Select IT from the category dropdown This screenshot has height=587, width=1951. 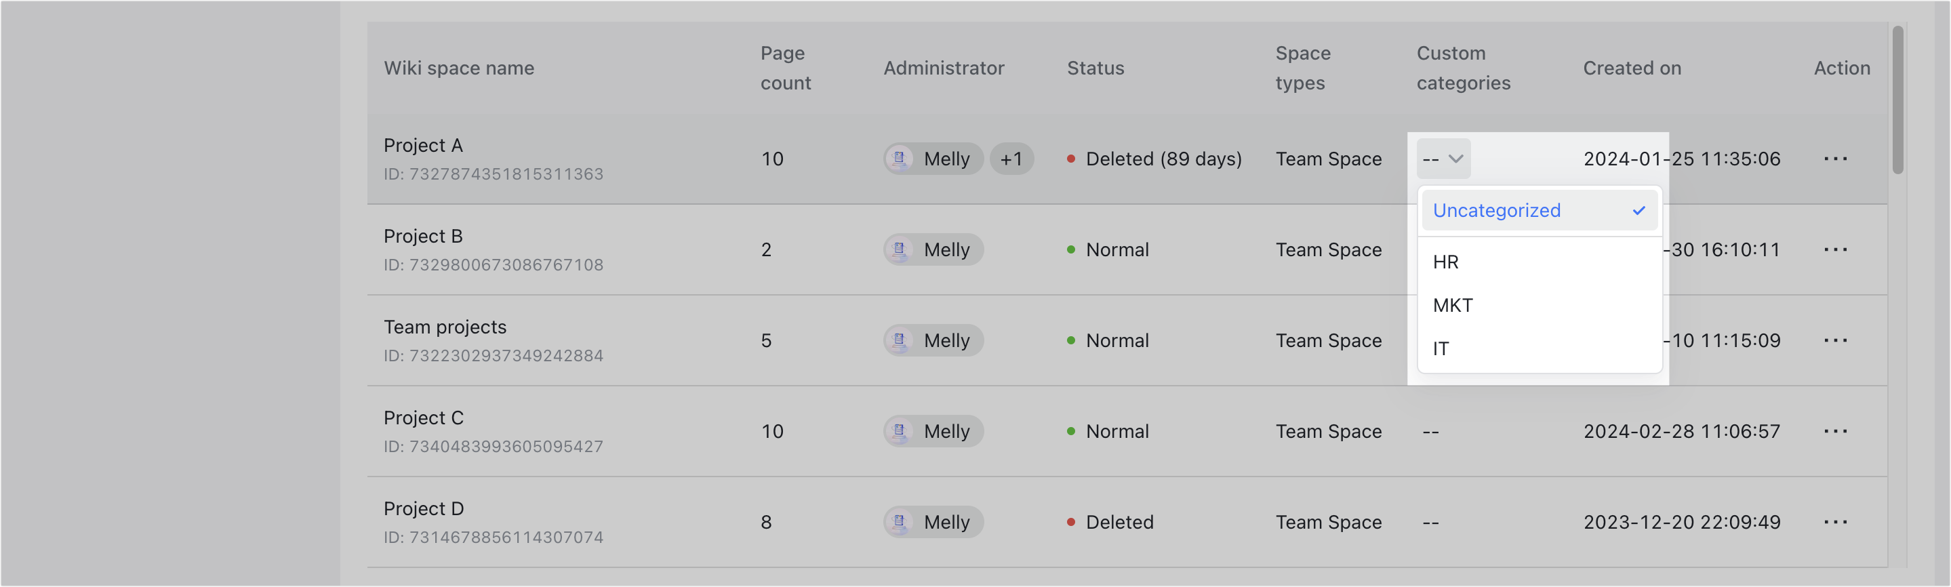coord(1441,348)
